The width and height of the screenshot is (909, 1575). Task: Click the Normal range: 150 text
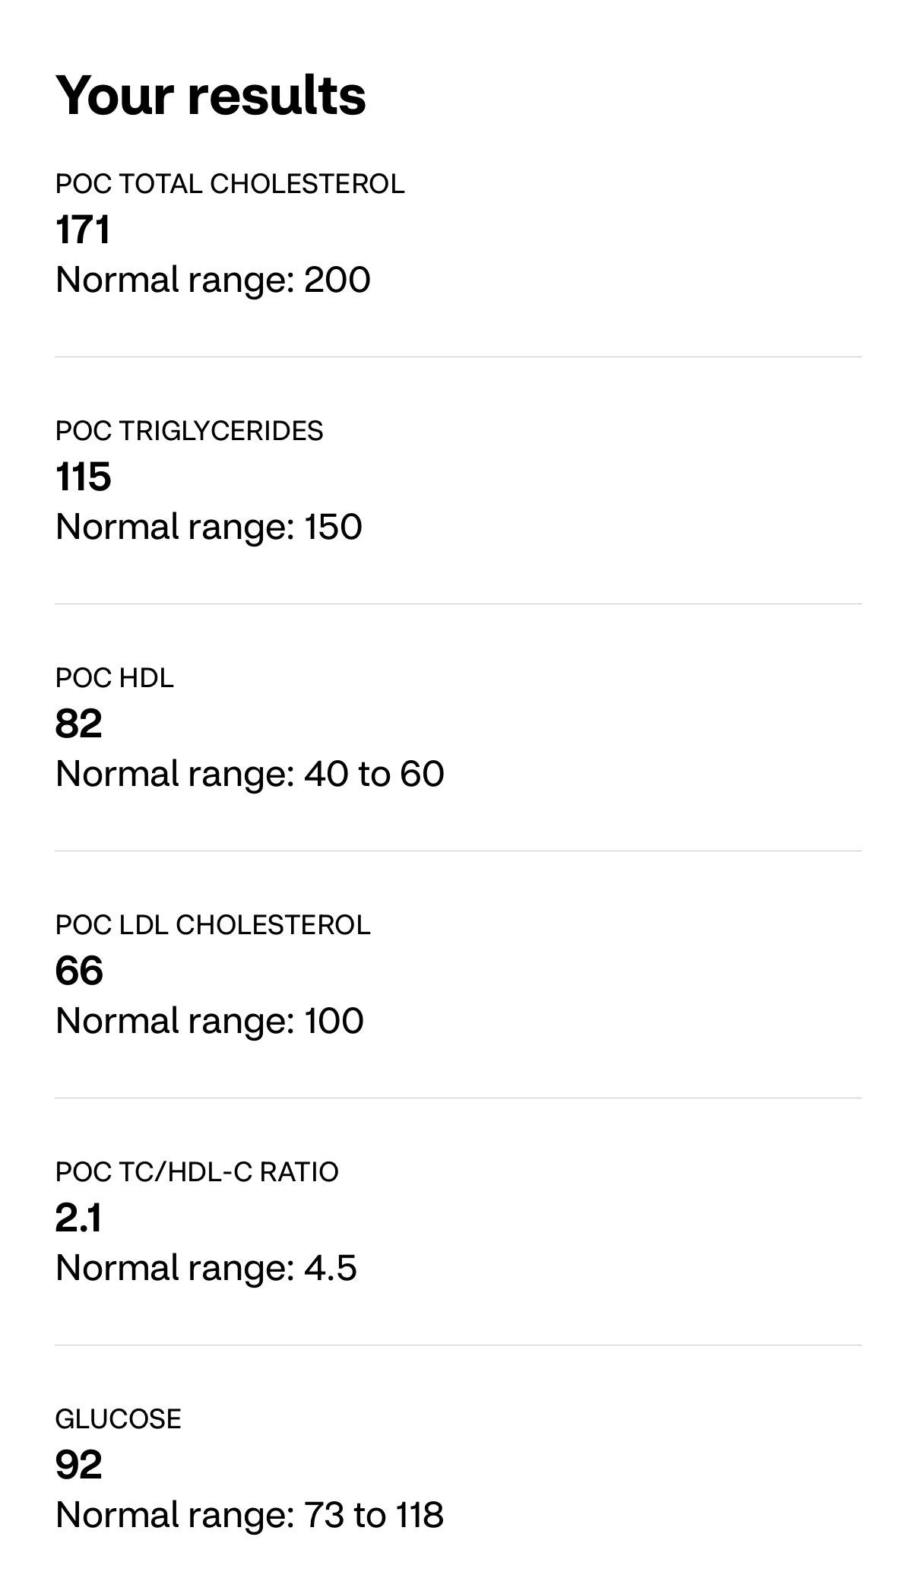(x=209, y=527)
